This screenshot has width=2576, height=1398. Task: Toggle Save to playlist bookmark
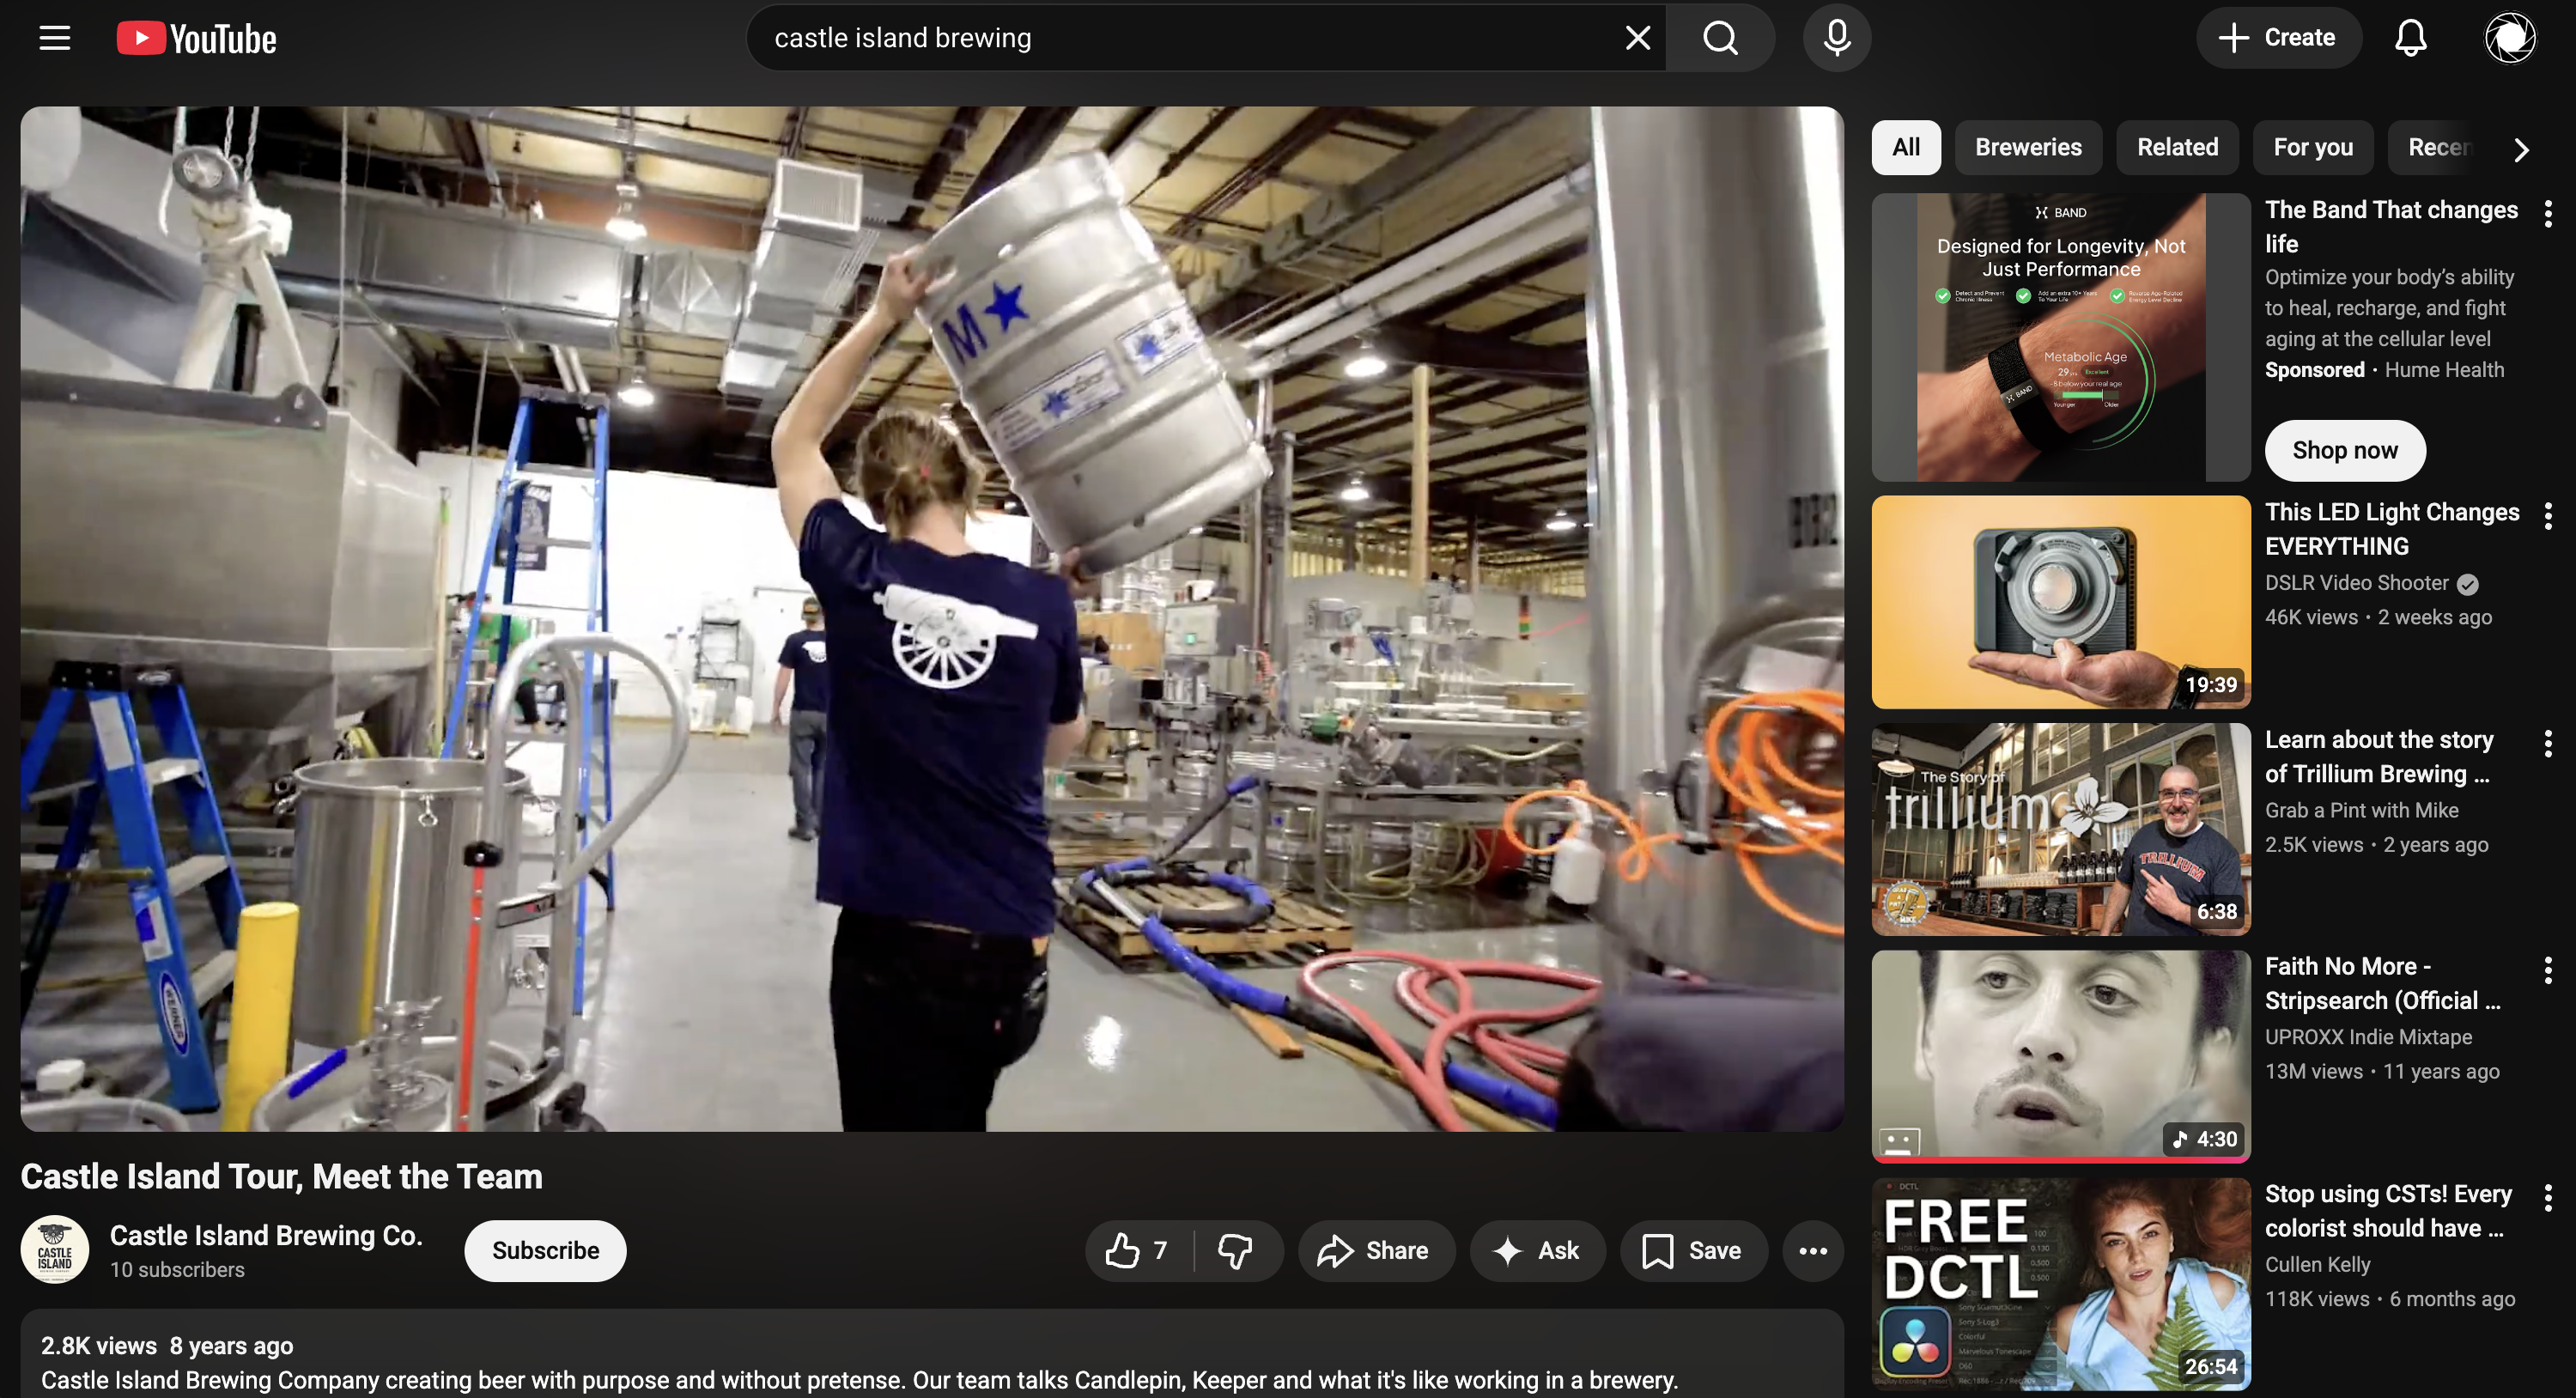[x=1693, y=1250]
